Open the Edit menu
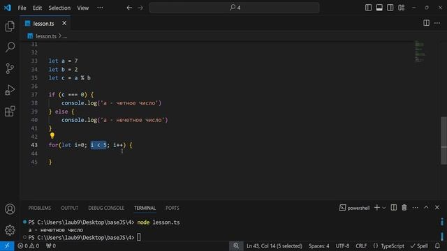Viewport: 447px width, 251px height. click(x=37, y=8)
